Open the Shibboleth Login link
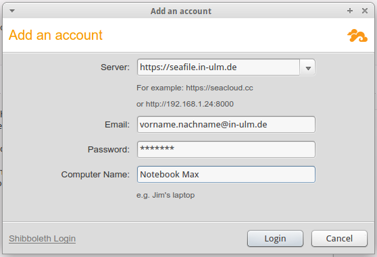The width and height of the screenshot is (377, 257). click(x=43, y=239)
